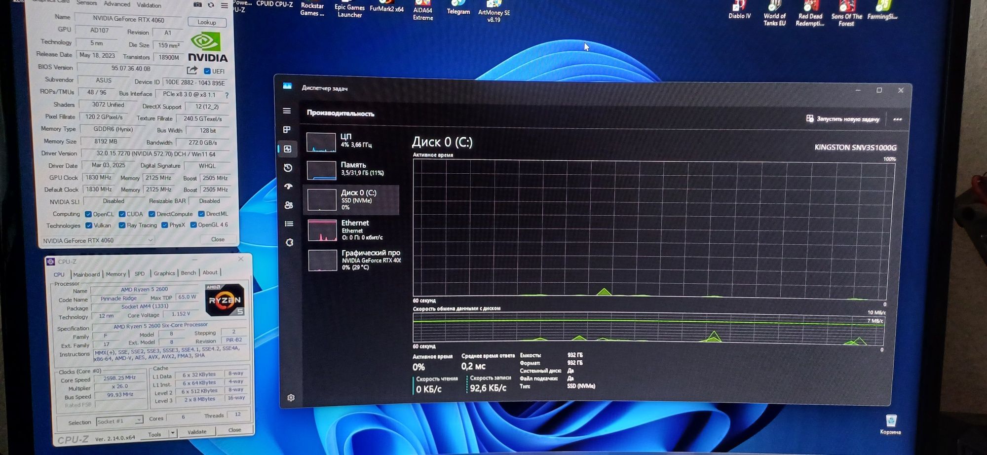Open the Telegram desktop icon
This screenshot has width=987, height=455.
[458, 8]
